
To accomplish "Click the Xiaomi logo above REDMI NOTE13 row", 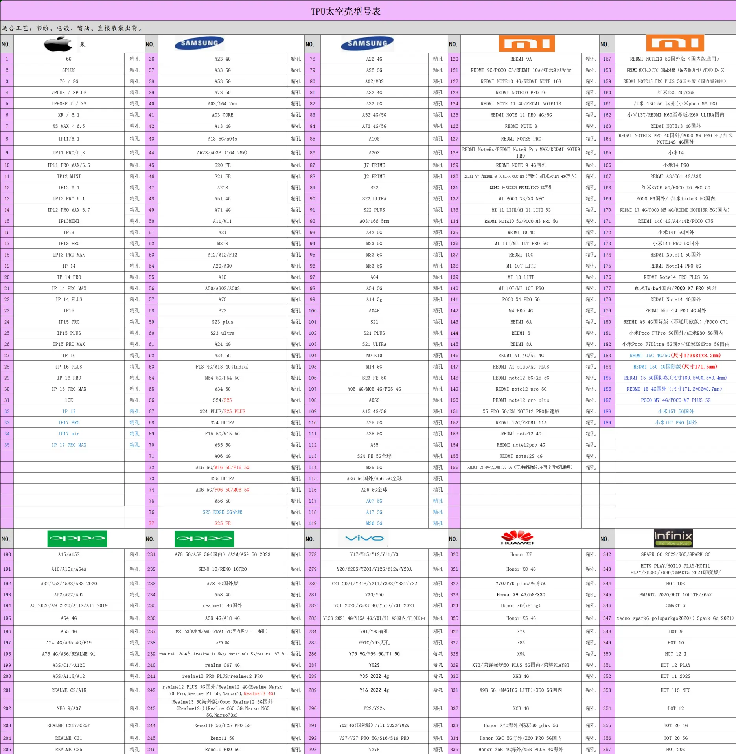I will tap(675, 43).
